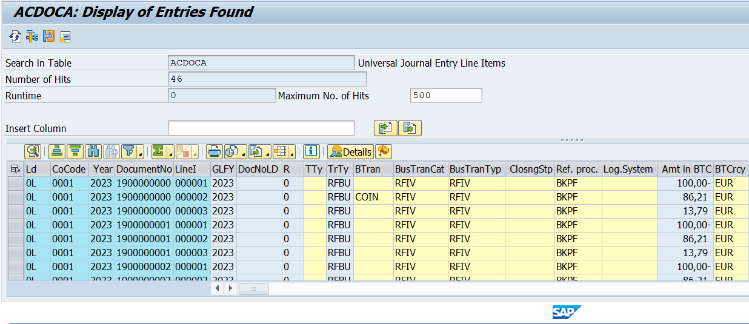
Task: Open the Subtotals dropdown arrow
Action: pos(196,153)
